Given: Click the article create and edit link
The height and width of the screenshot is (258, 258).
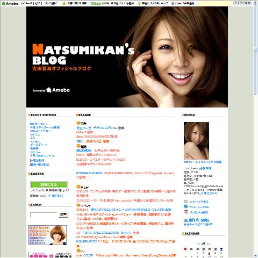Looking at the screenshot, I should [196, 220].
